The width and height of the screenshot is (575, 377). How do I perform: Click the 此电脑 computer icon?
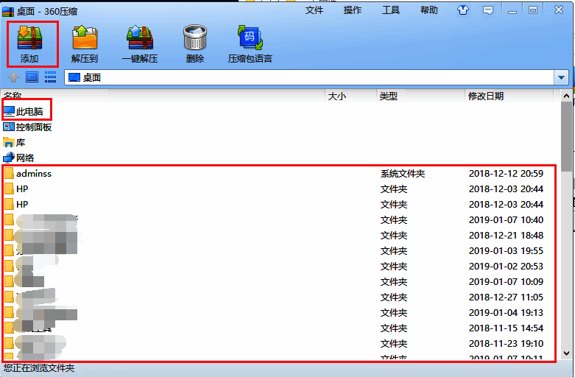click(x=9, y=111)
